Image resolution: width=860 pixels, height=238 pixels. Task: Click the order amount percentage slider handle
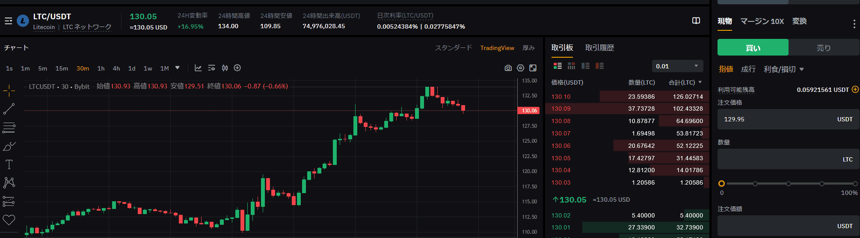pyautogui.click(x=721, y=184)
